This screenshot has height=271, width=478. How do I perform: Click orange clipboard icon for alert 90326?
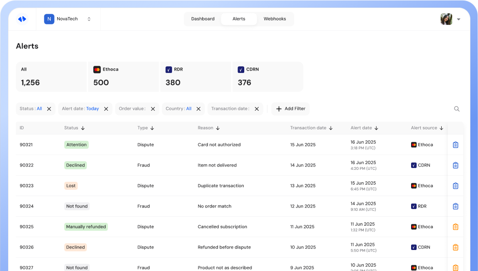[455, 247]
